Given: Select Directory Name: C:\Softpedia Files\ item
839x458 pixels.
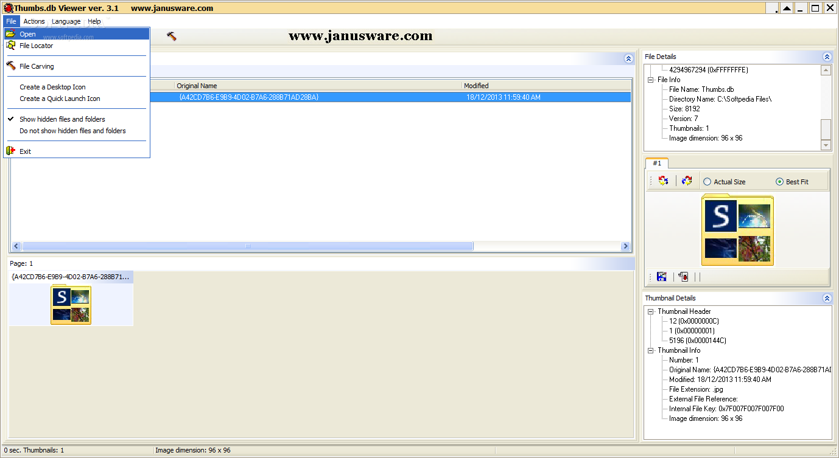Looking at the screenshot, I should pyautogui.click(x=720, y=99).
